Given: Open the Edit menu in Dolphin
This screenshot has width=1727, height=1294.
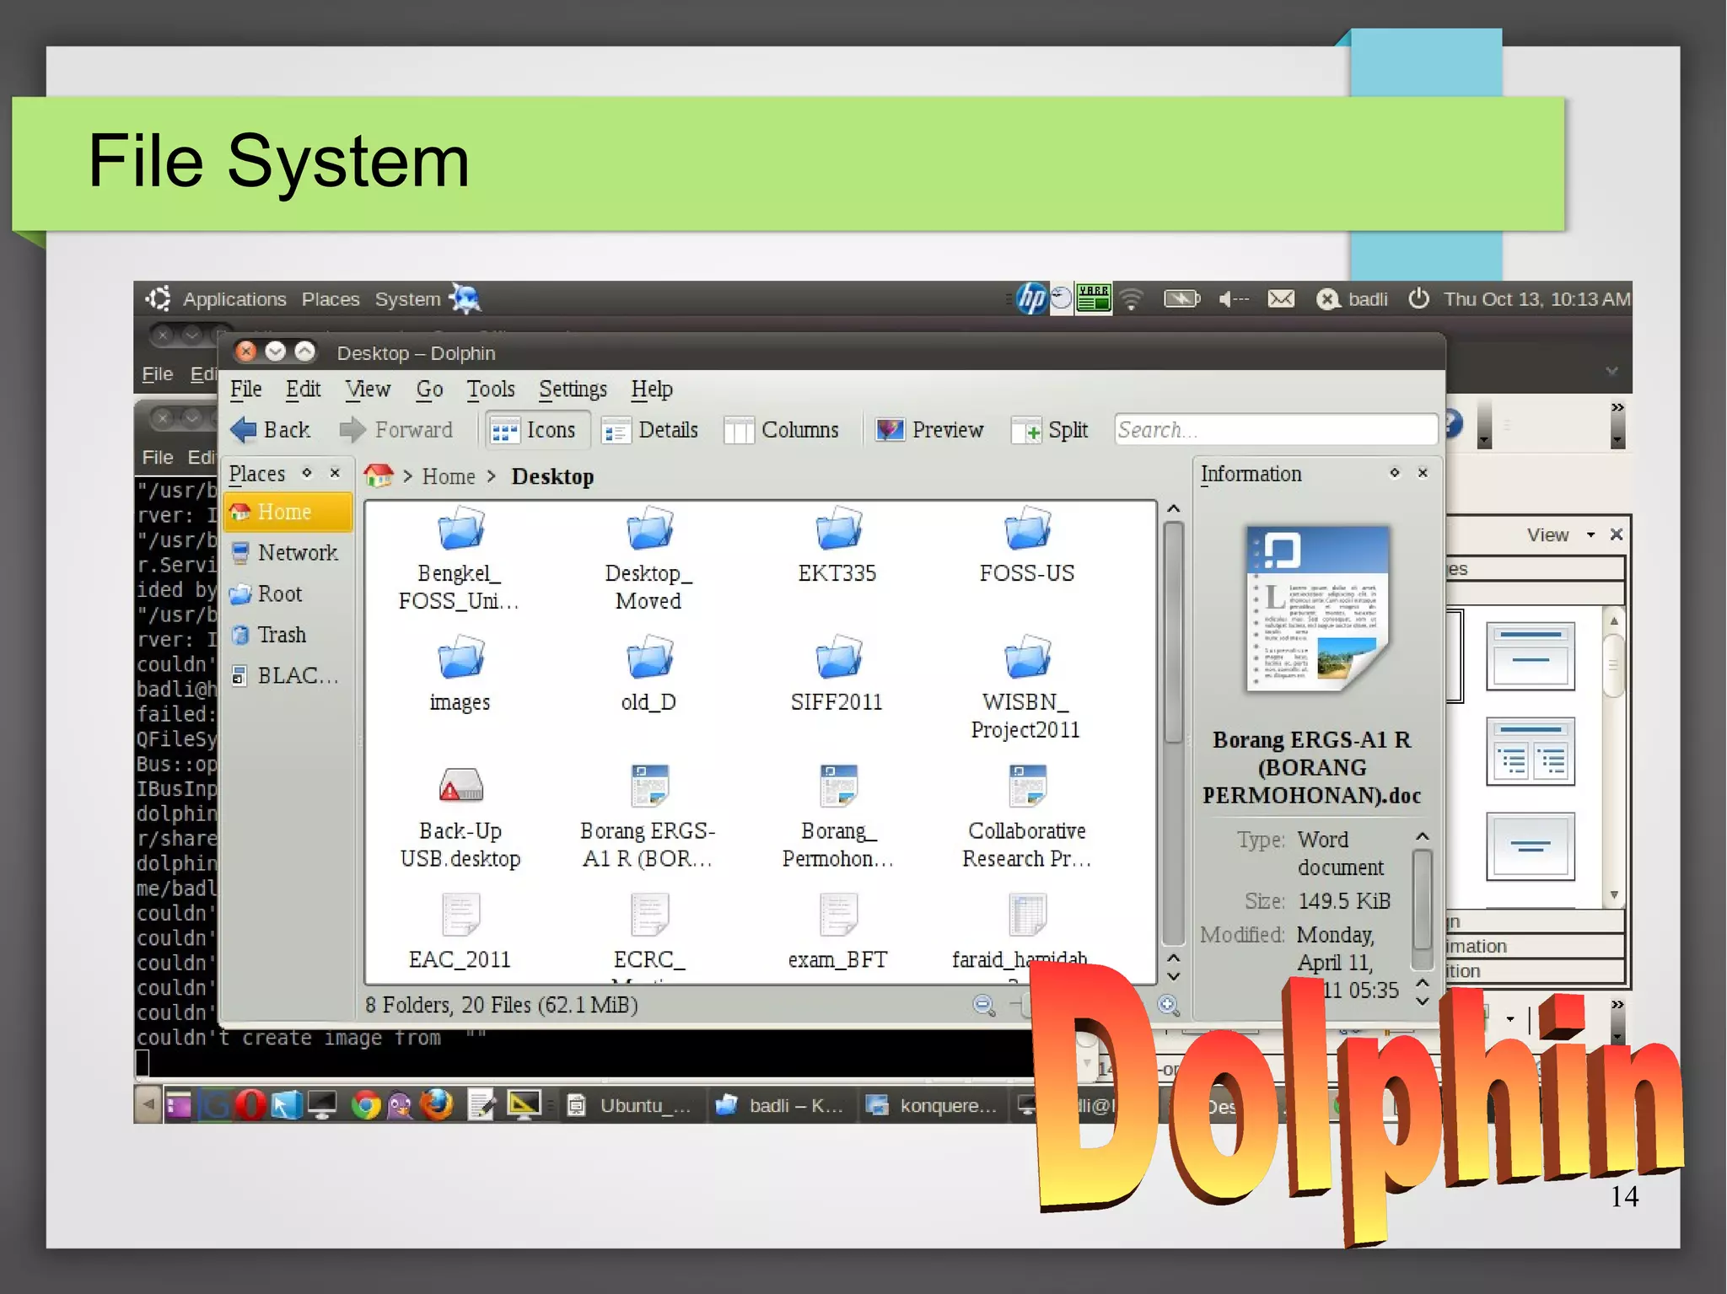Looking at the screenshot, I should [303, 389].
